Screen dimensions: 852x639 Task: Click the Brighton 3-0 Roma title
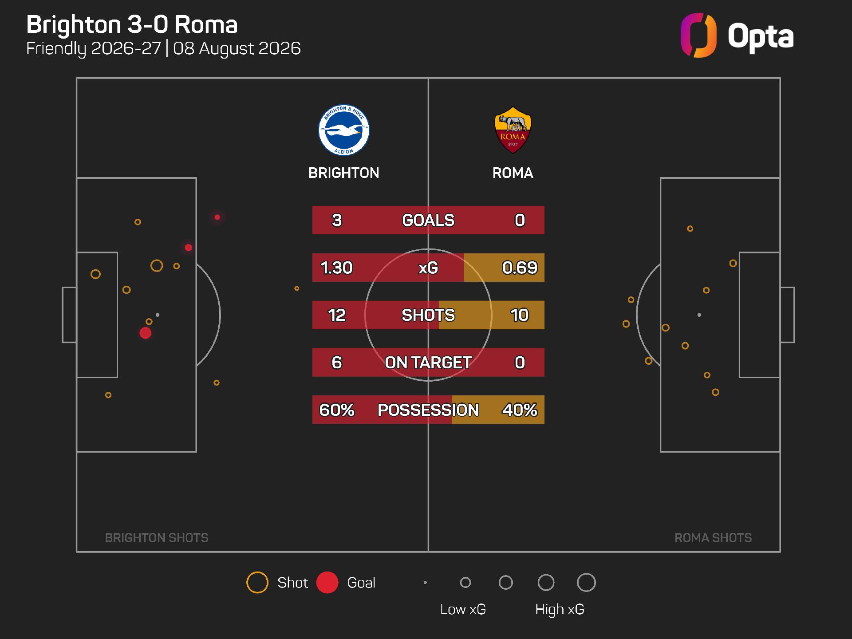pyautogui.click(x=132, y=24)
